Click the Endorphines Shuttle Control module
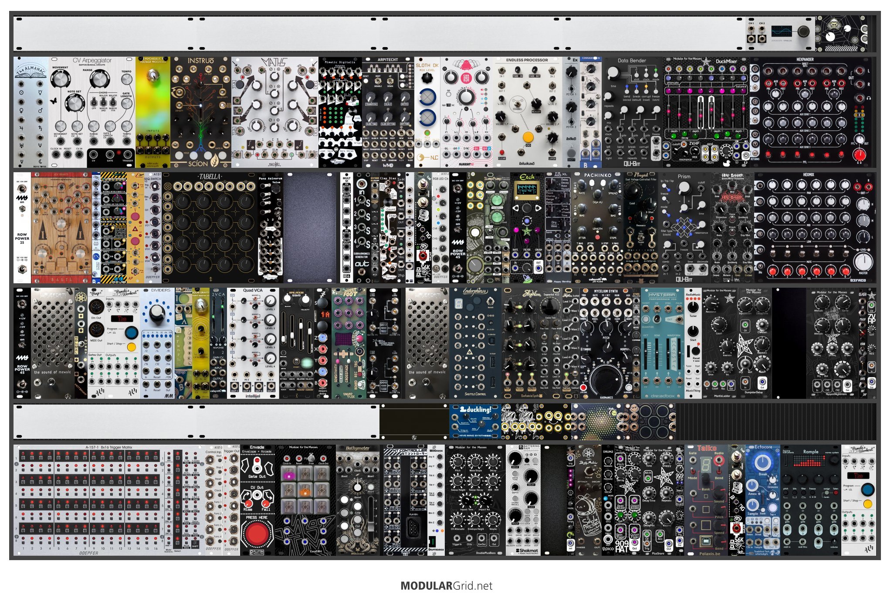894x595 pixels. click(475, 343)
